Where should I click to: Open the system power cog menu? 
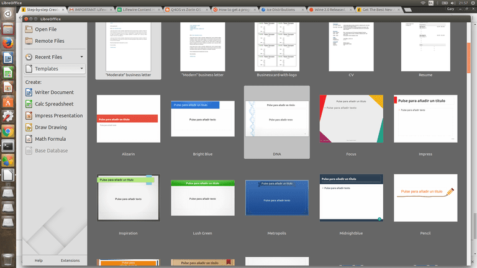pos(473,2)
